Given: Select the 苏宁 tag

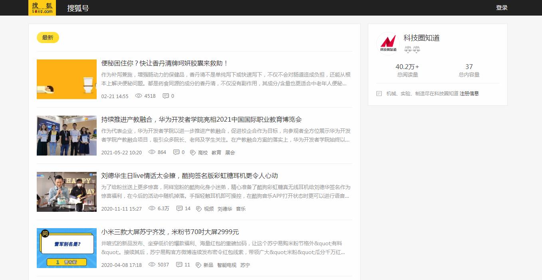Looking at the screenshot, I should pyautogui.click(x=245, y=265).
